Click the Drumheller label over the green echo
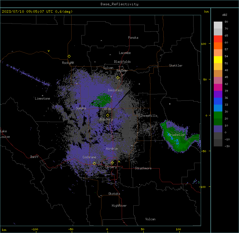The height and width of the screenshot is (233, 239). coord(177,135)
